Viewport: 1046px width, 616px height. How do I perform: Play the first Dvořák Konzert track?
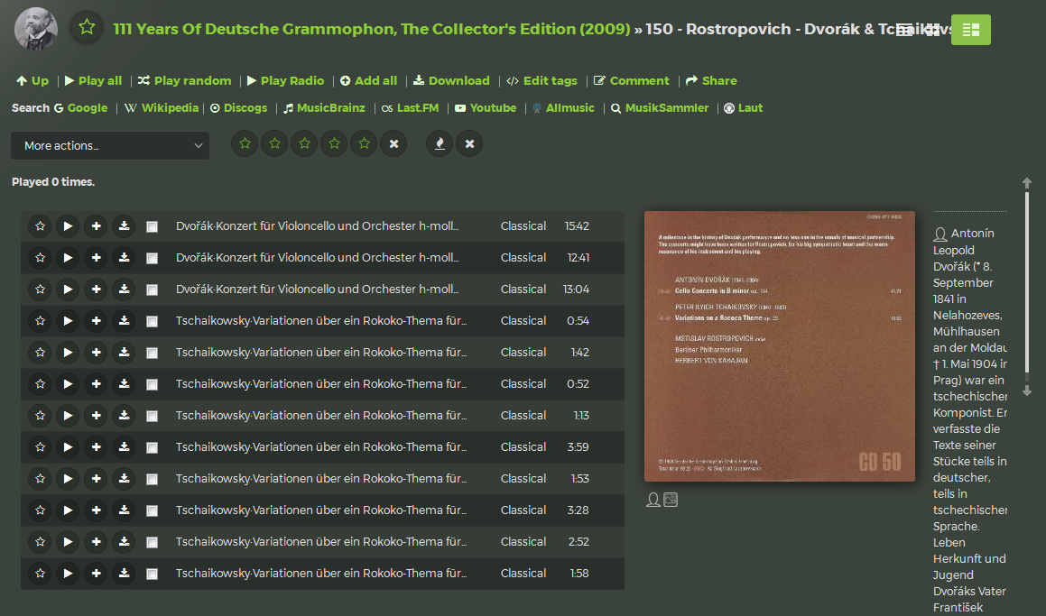point(68,226)
